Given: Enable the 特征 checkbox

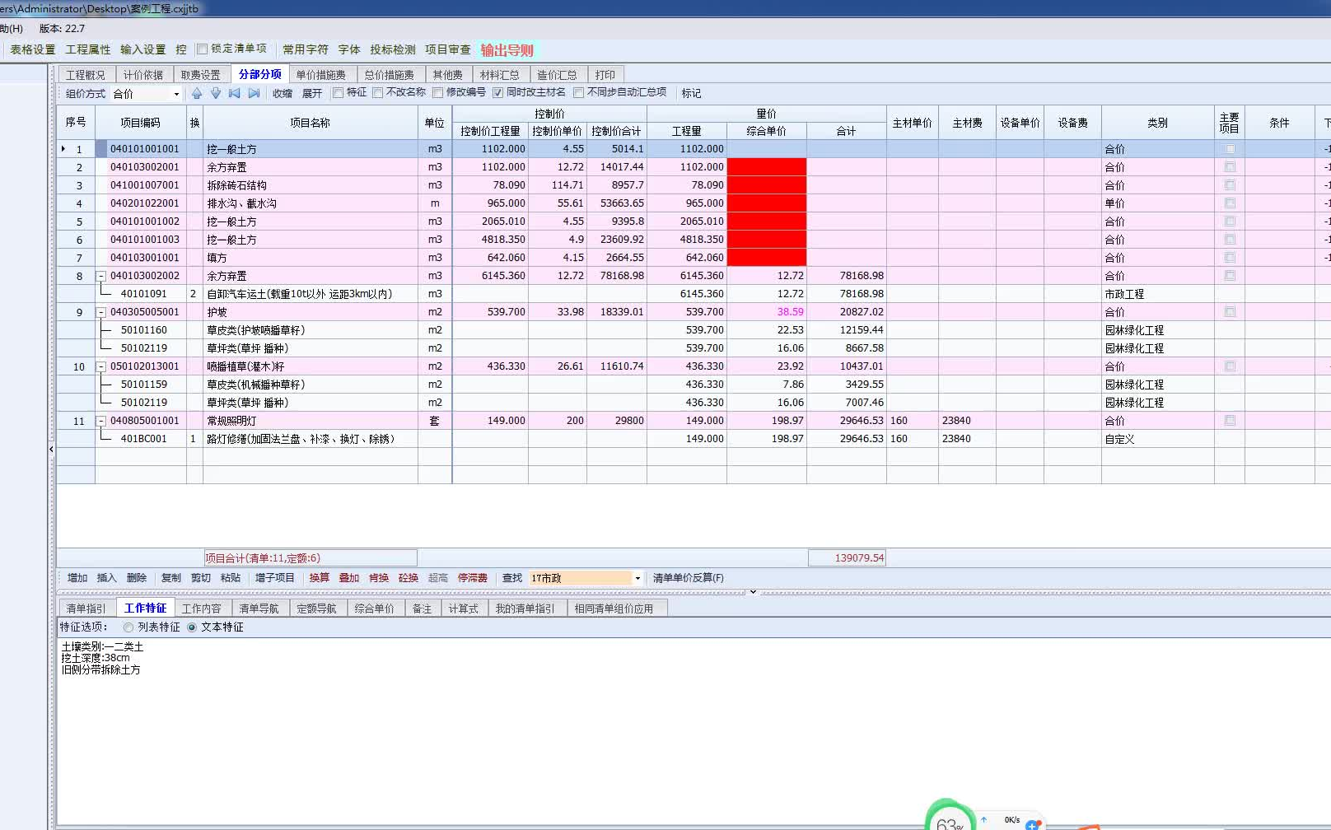Looking at the screenshot, I should (338, 92).
